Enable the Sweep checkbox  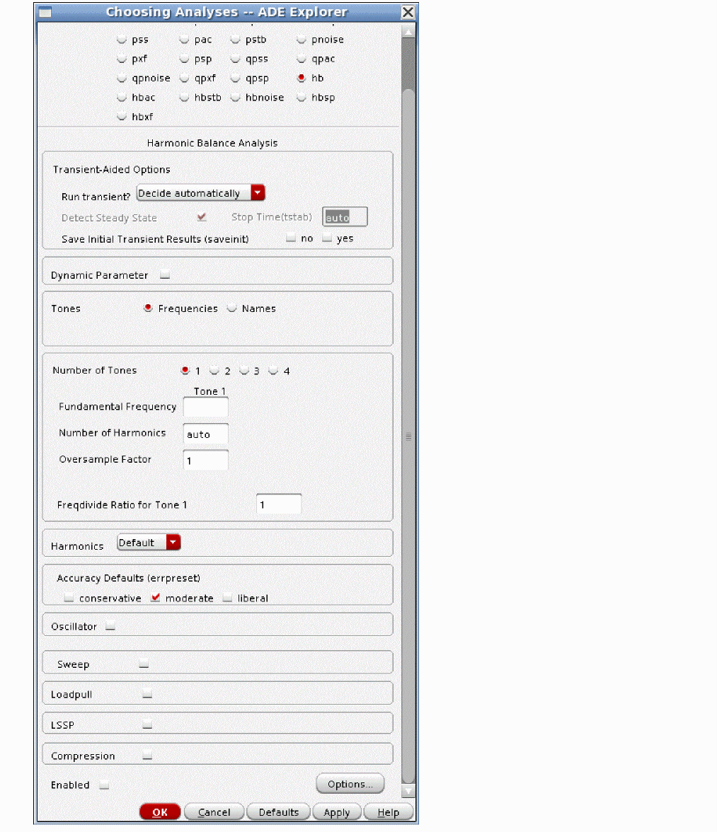(x=144, y=664)
